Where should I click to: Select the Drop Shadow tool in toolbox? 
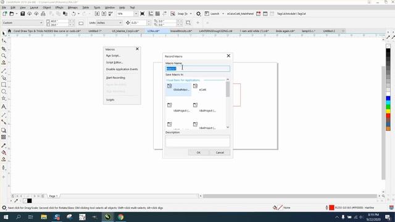(4, 130)
